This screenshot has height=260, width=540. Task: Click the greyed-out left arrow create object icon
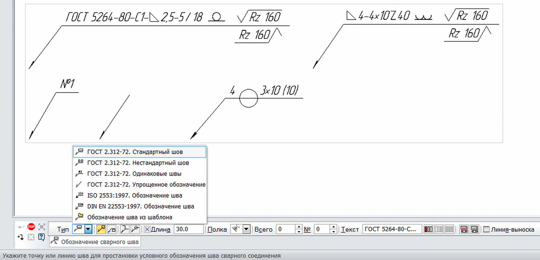21,227
